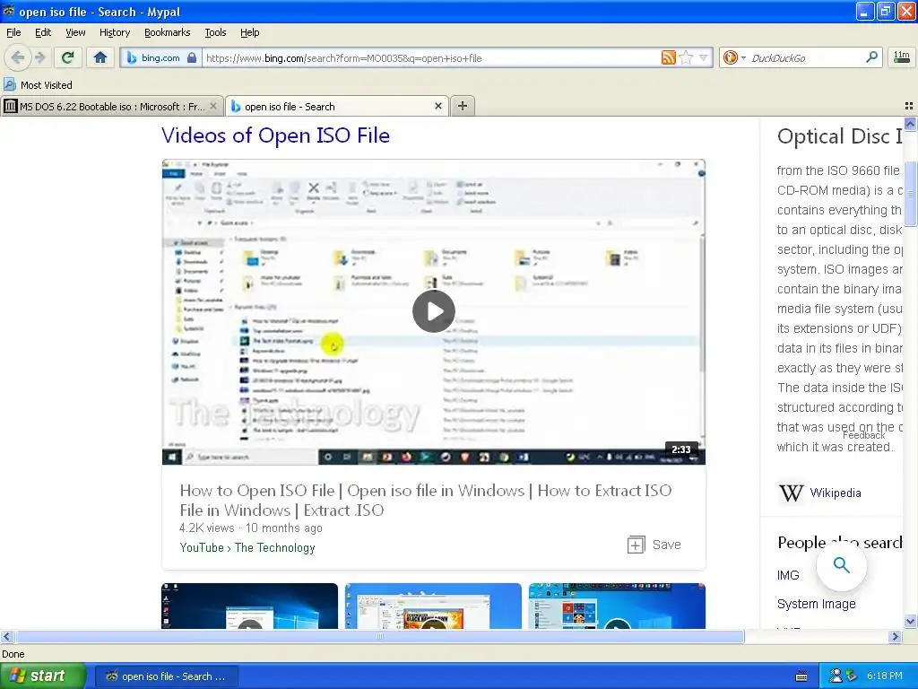Open the Home page button
This screenshot has height=689, width=918.
(100, 57)
